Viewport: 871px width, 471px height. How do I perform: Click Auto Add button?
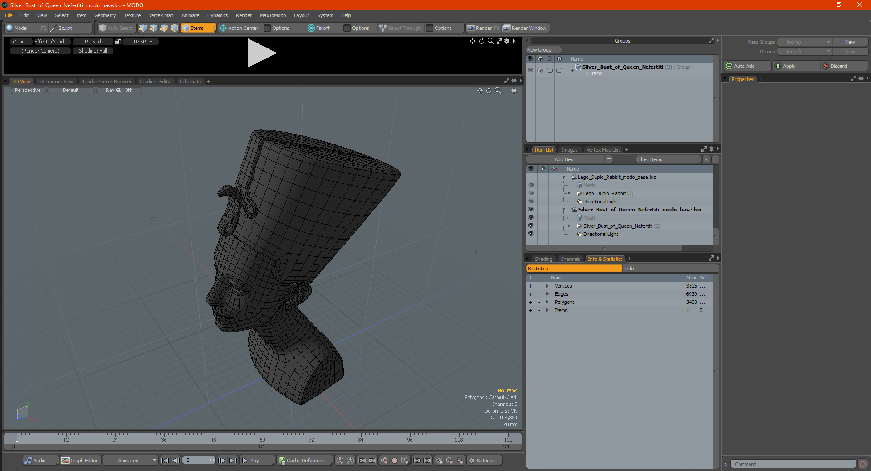748,66
